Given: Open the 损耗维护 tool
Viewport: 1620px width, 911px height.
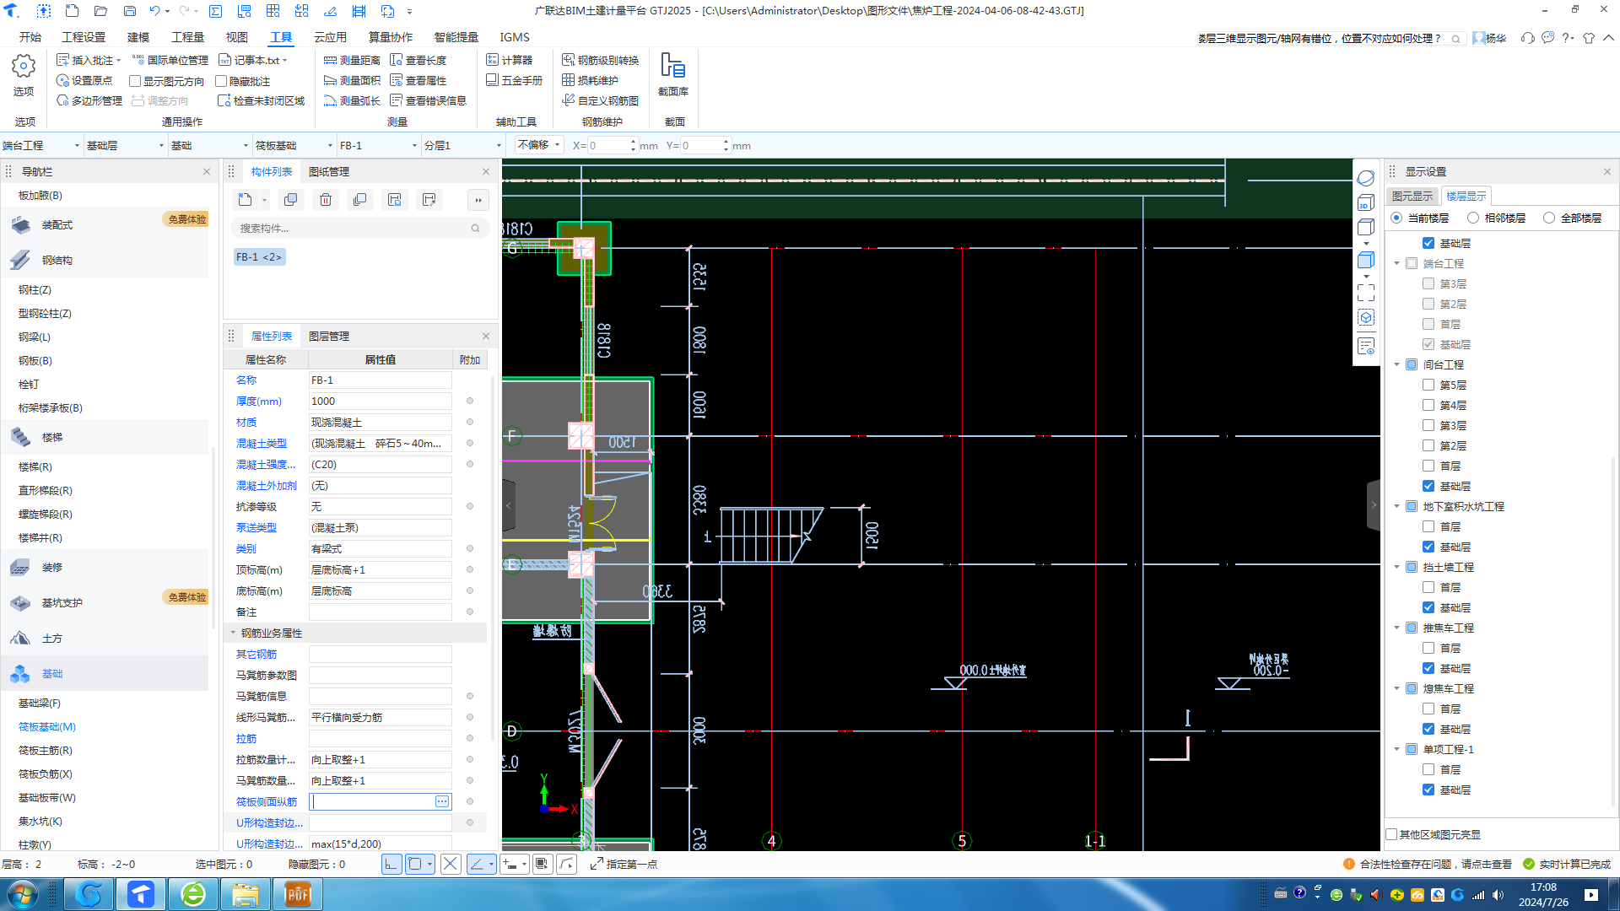Looking at the screenshot, I should (x=591, y=80).
